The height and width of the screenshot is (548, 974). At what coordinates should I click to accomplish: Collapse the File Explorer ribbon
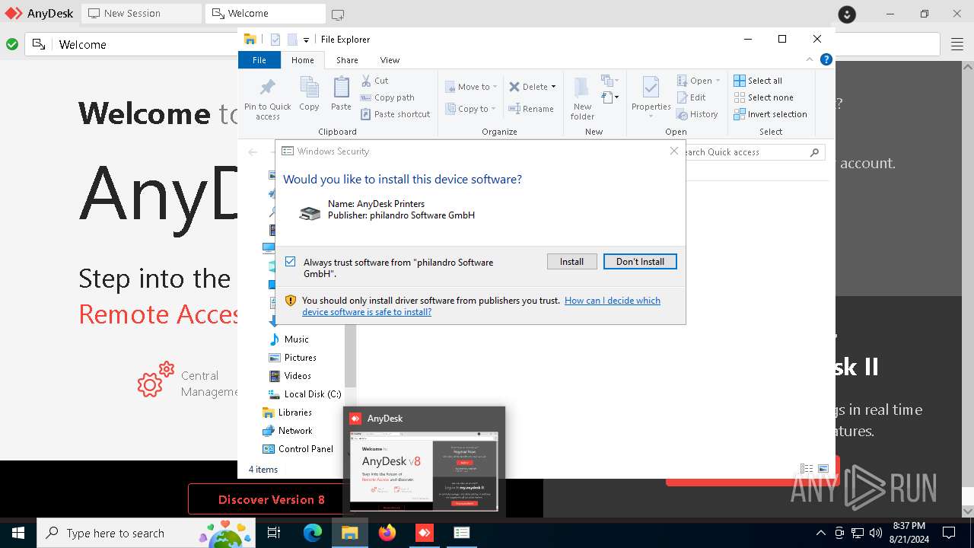pos(810,59)
